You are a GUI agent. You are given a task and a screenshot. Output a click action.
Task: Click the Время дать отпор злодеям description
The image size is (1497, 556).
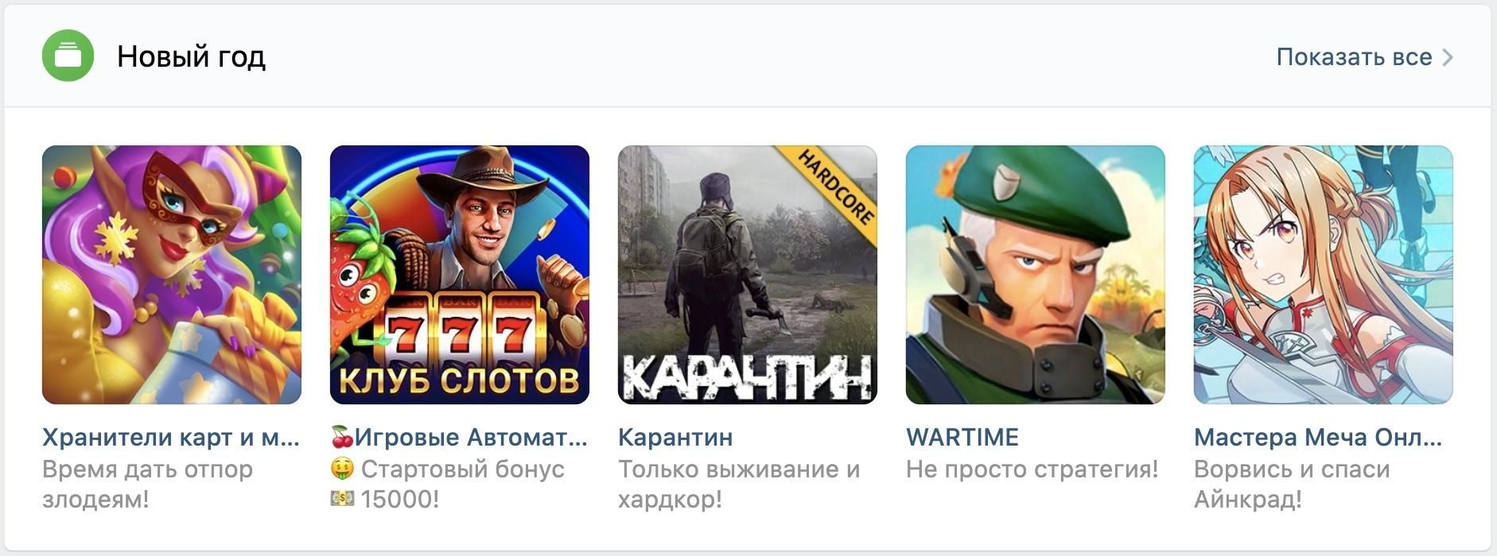[x=147, y=484]
